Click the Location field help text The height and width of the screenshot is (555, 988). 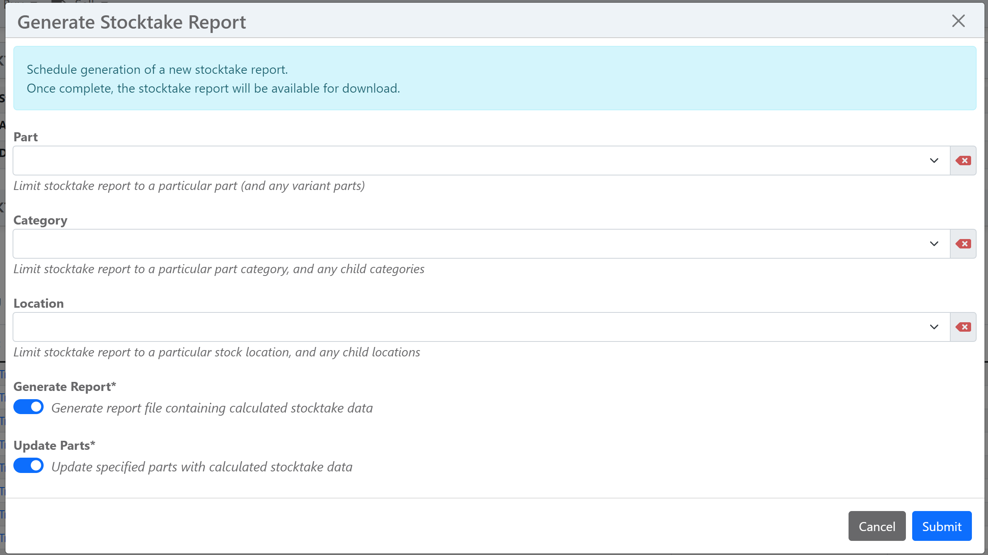216,352
